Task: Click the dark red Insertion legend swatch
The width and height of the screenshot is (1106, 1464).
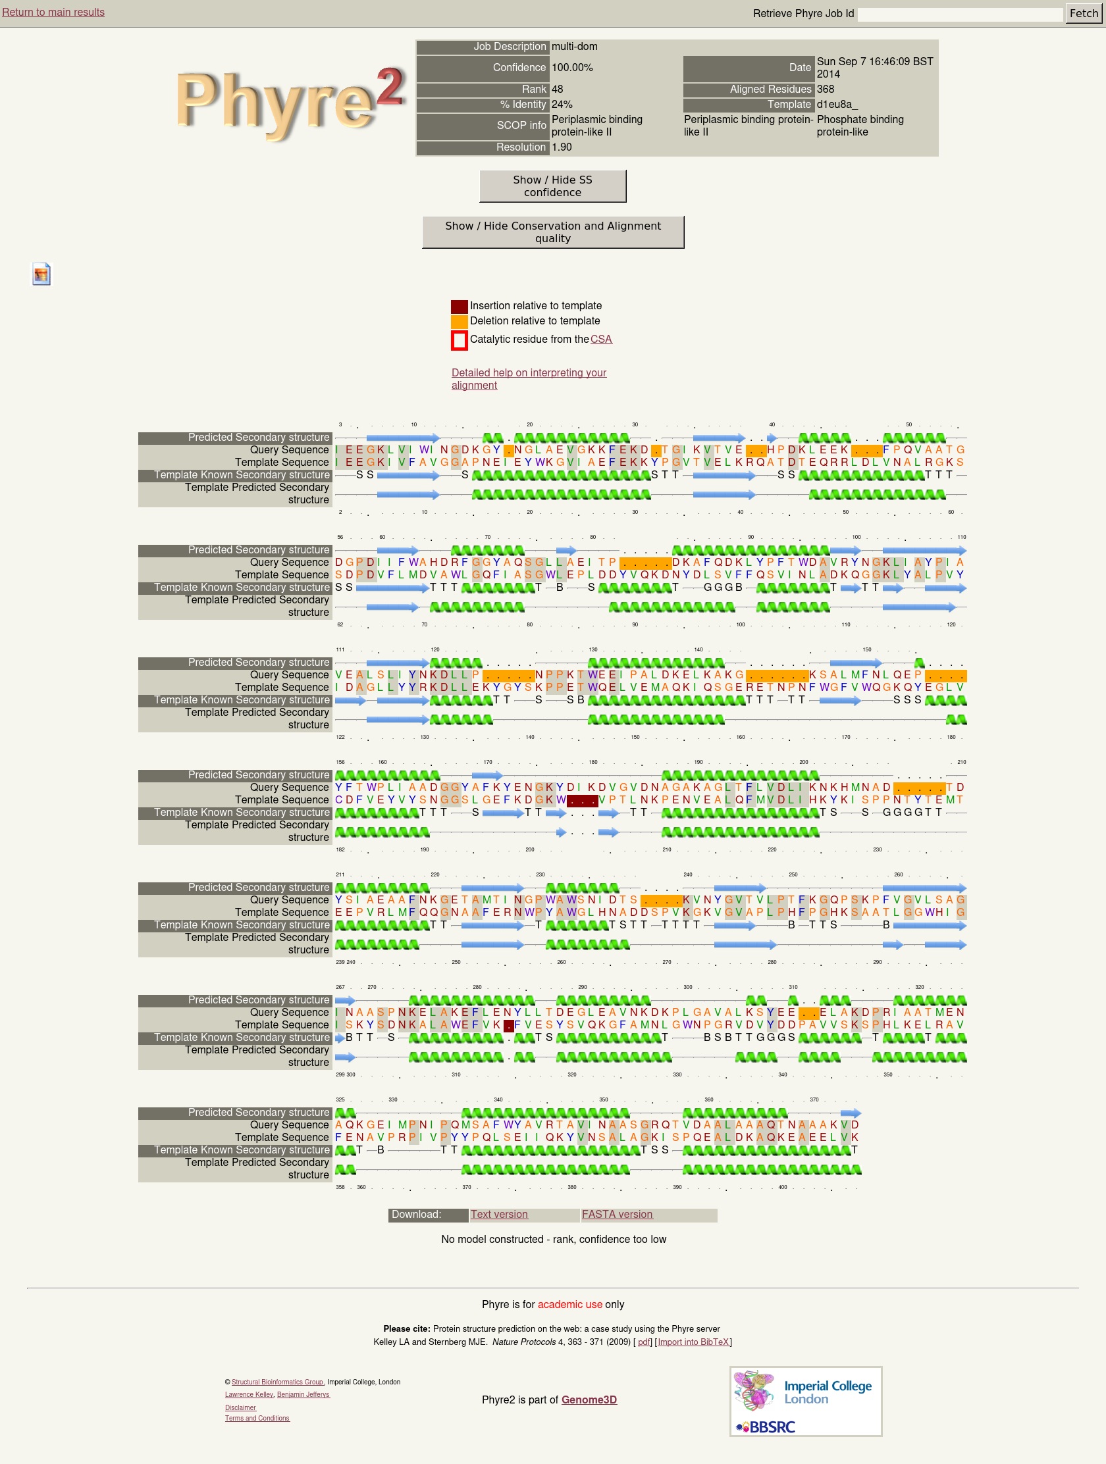Action: tap(459, 306)
